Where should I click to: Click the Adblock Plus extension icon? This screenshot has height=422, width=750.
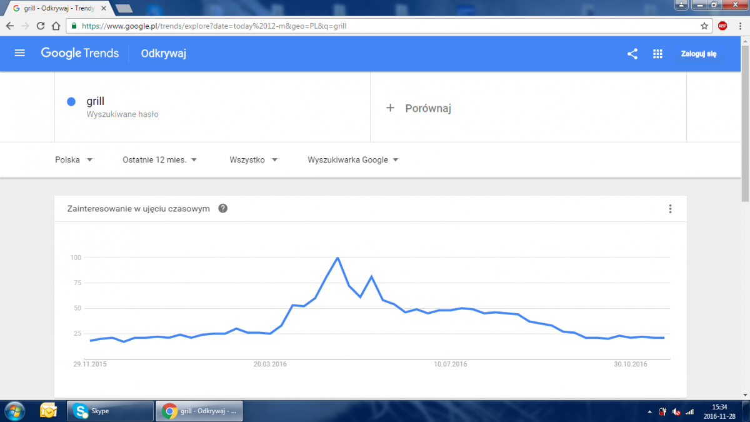(x=722, y=26)
